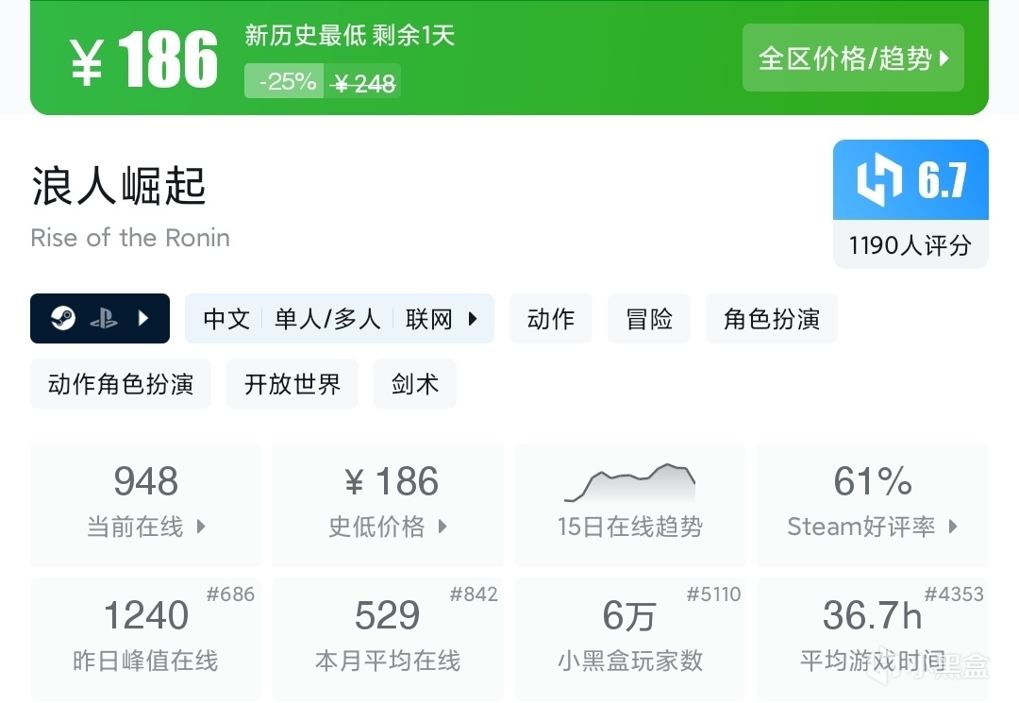The height and width of the screenshot is (703, 1019).
Task: Click the -25% discount badge
Action: coord(284,81)
